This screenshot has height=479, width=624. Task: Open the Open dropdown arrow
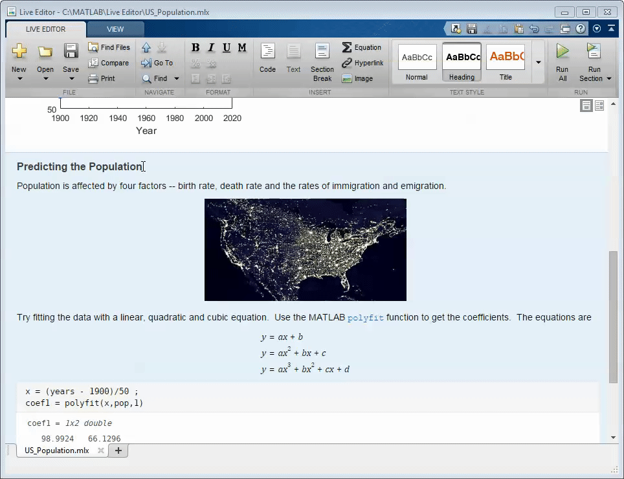pyautogui.click(x=45, y=79)
